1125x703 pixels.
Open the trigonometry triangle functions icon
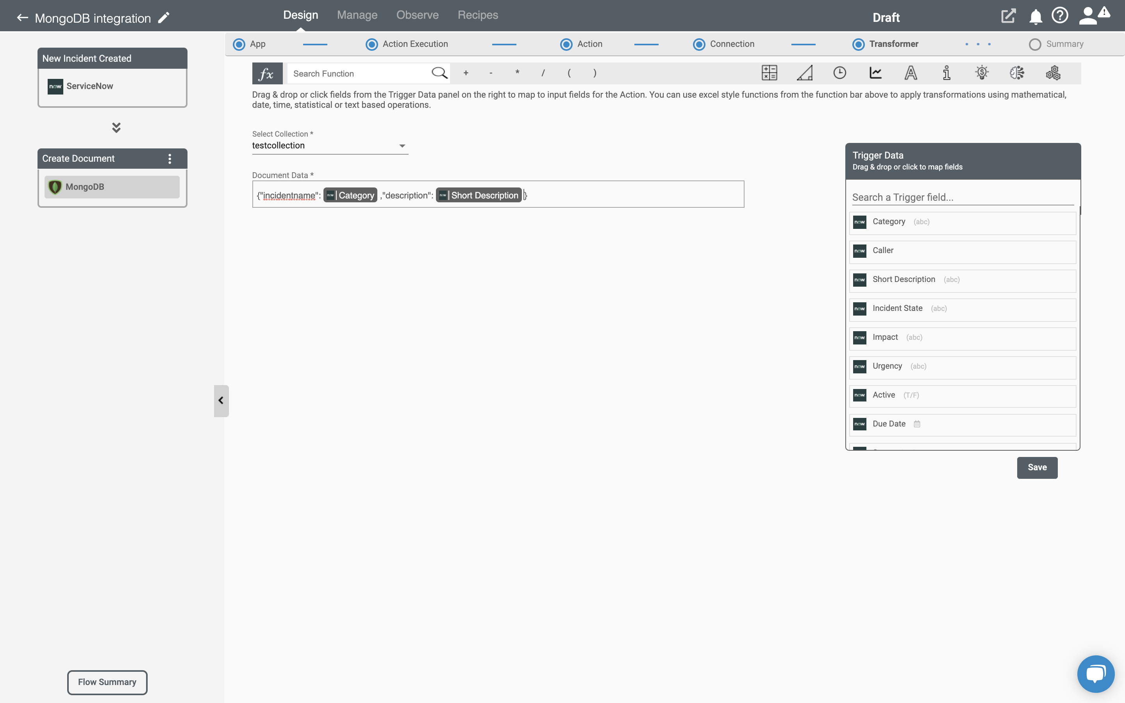805,73
